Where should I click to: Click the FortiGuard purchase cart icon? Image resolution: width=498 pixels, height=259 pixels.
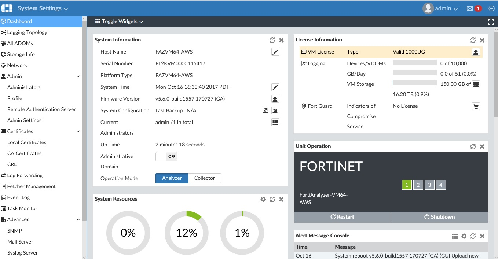(x=476, y=106)
